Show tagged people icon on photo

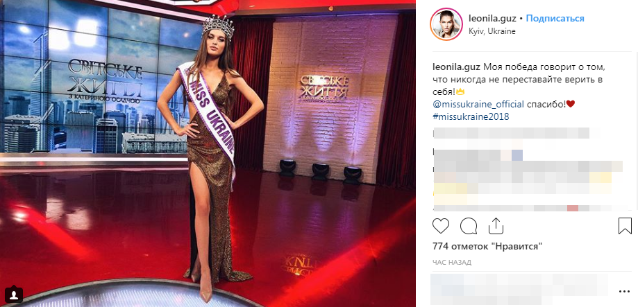(15, 293)
